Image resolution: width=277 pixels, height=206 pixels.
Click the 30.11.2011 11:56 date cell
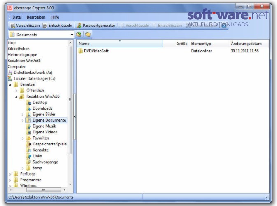244,51
